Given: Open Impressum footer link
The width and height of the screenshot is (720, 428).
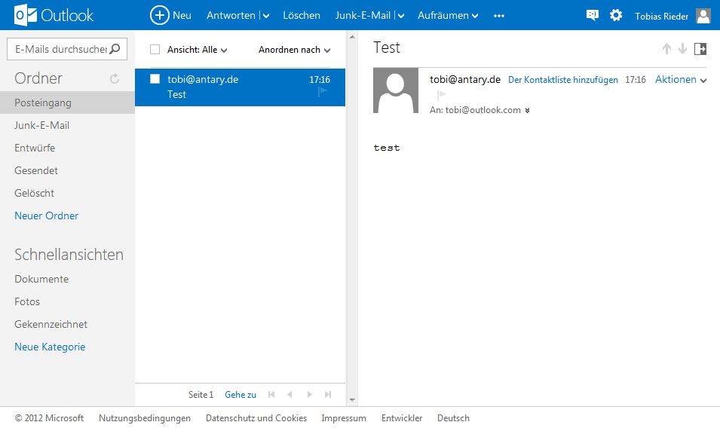Looking at the screenshot, I should click(344, 418).
